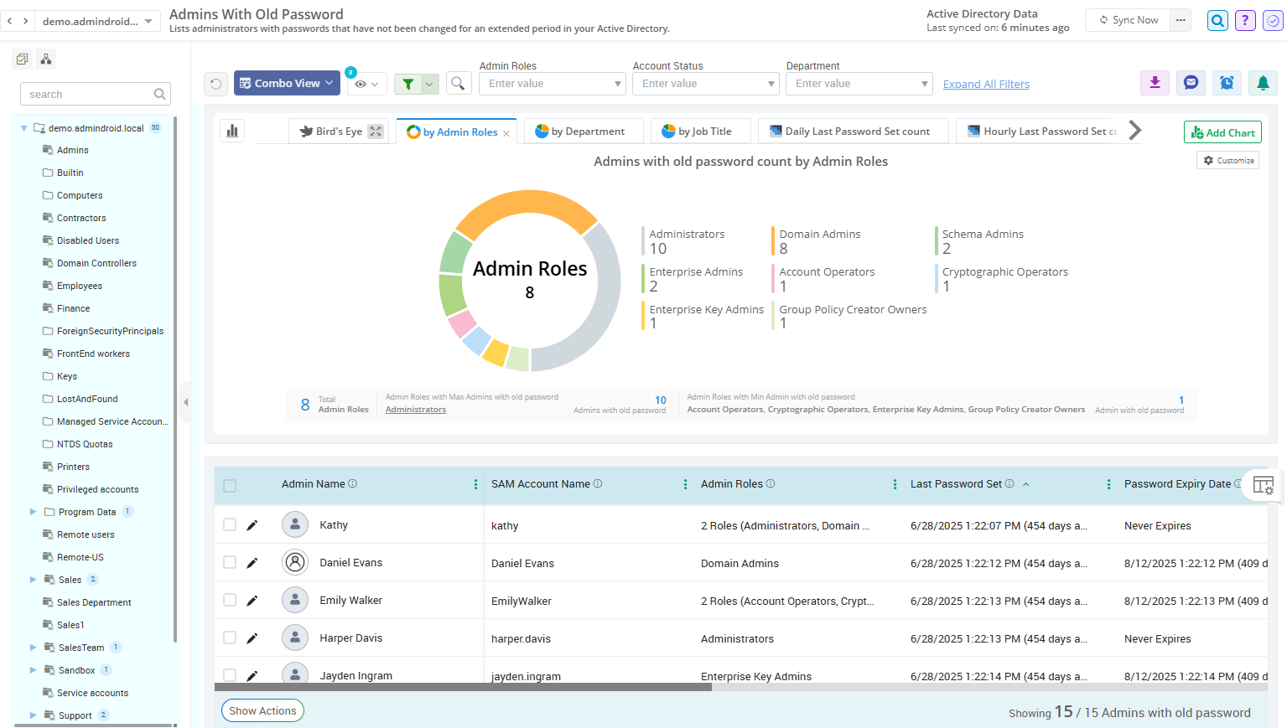
Task: Open the blue global search icon
Action: pyautogui.click(x=1217, y=20)
